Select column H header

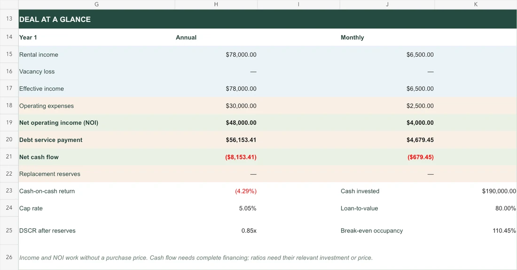point(216,4)
